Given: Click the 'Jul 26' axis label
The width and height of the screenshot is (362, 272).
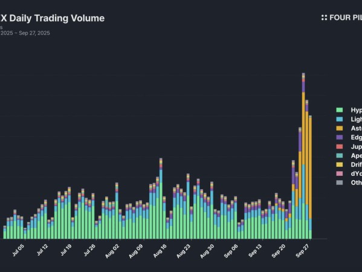Looking at the screenshot, I should click(x=89, y=250).
